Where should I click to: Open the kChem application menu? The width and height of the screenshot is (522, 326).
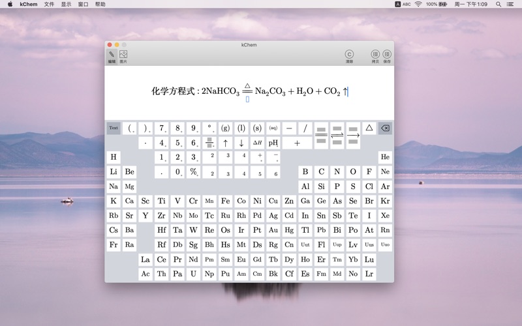[x=29, y=5]
